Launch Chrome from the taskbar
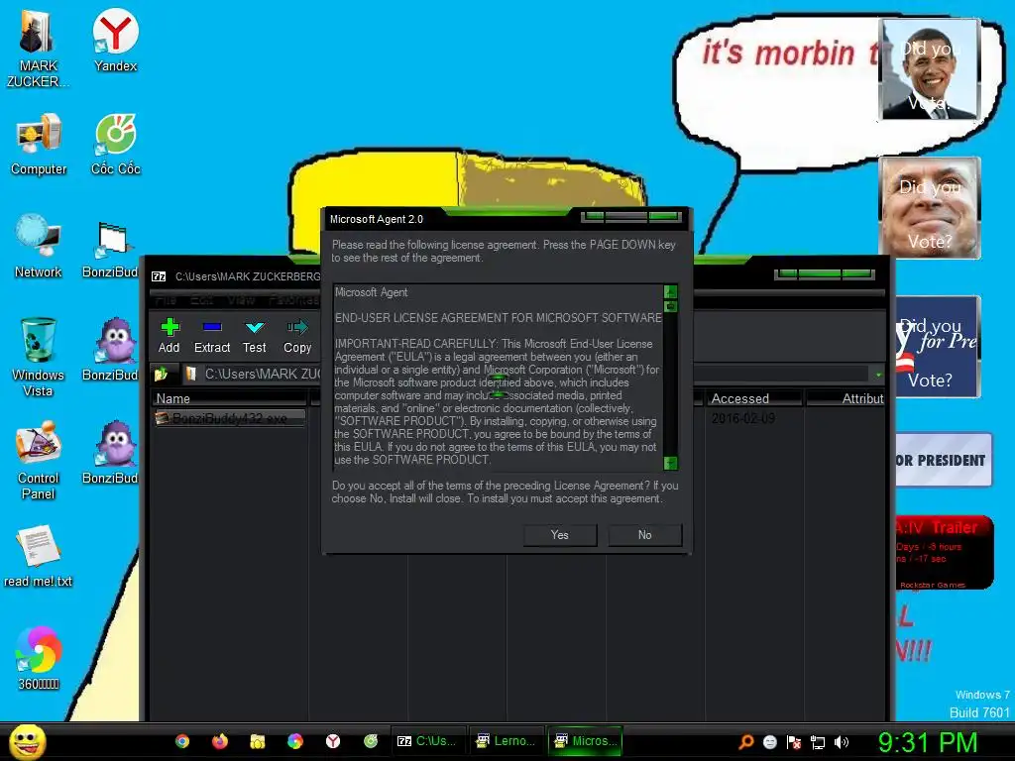 (x=182, y=741)
